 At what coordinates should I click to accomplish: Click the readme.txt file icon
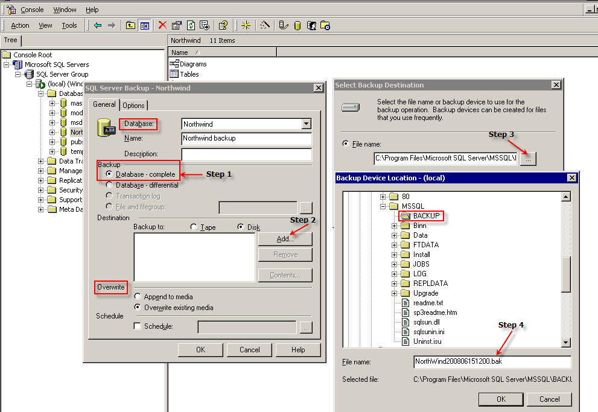point(406,303)
